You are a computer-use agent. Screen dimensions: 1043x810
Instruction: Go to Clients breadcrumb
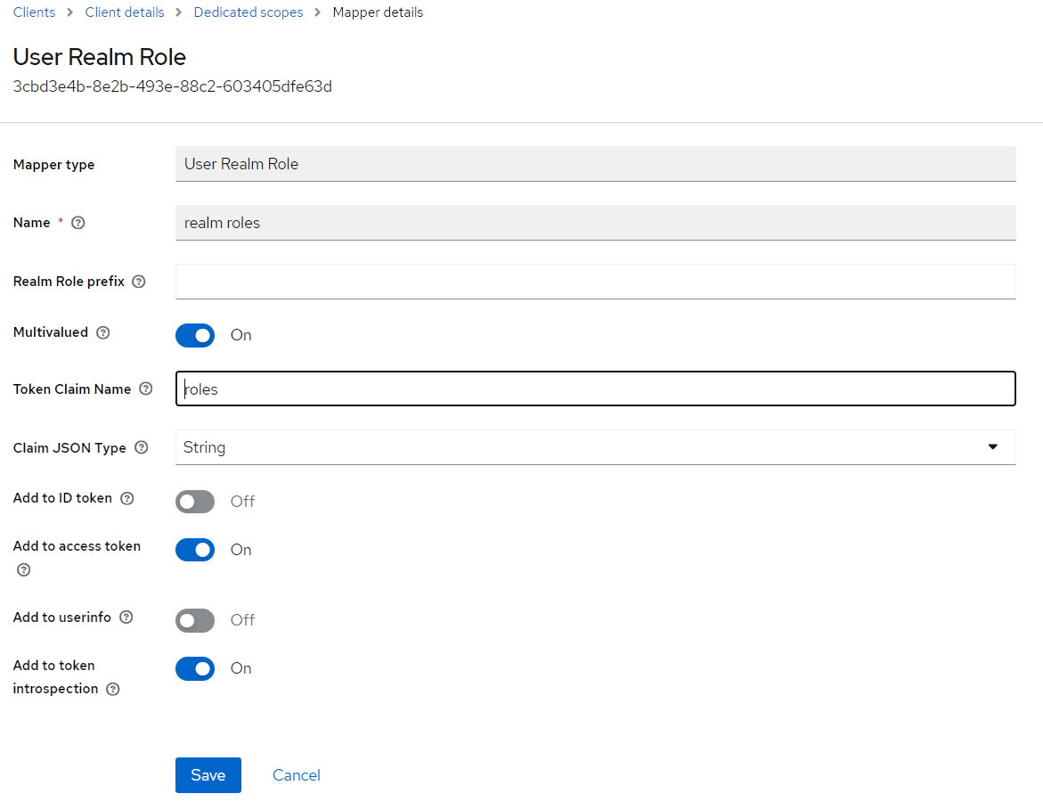point(34,12)
